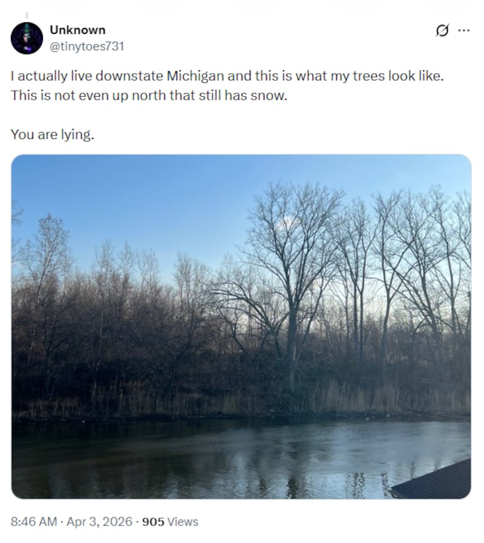Open the three-dot More options menu
The width and height of the screenshot is (484, 543).
pyautogui.click(x=464, y=30)
